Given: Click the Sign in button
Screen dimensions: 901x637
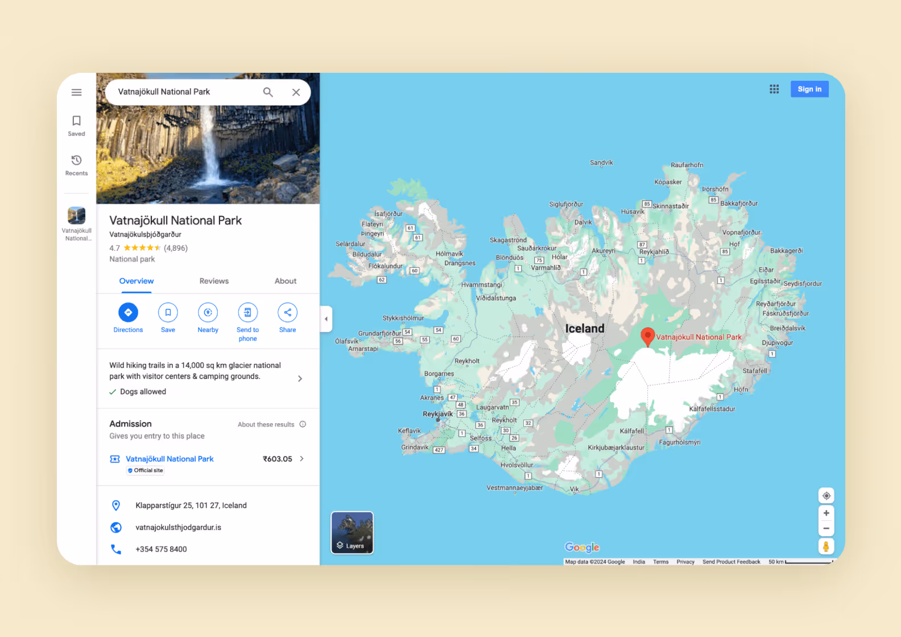Looking at the screenshot, I should 809,89.
